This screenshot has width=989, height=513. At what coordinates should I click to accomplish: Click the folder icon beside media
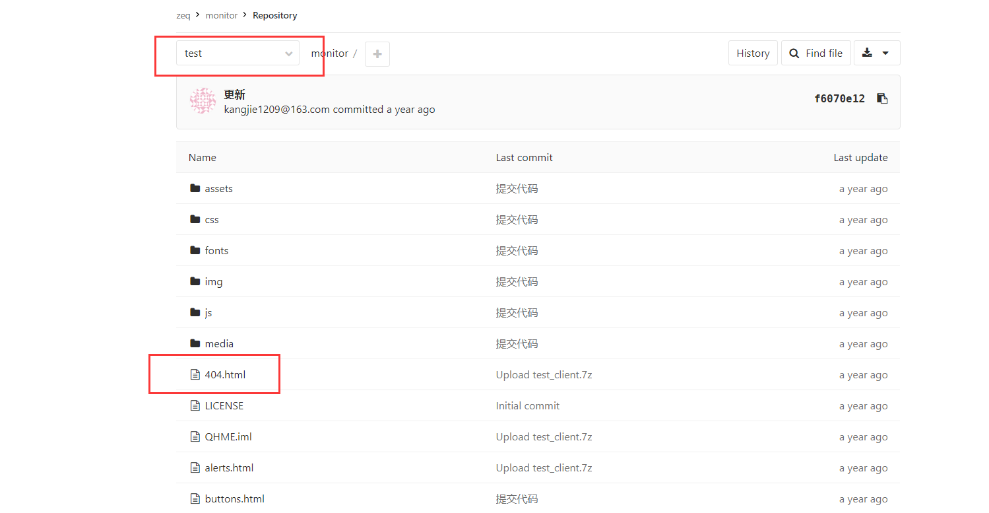(194, 343)
